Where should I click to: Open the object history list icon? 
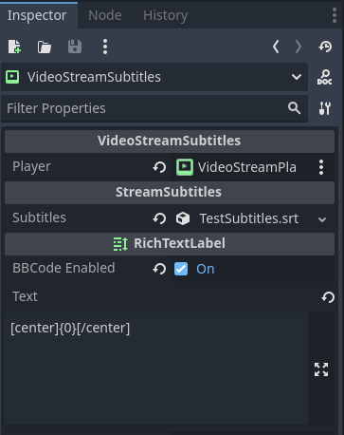click(325, 47)
